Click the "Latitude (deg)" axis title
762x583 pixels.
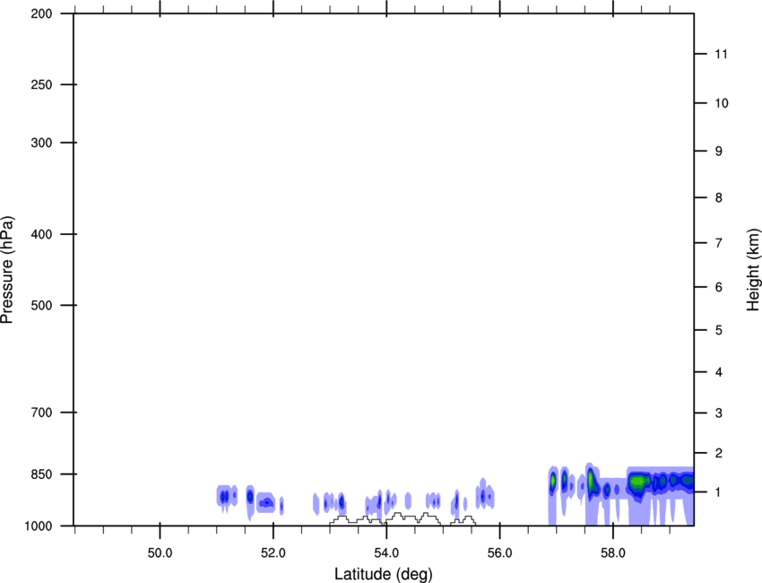coord(384,574)
